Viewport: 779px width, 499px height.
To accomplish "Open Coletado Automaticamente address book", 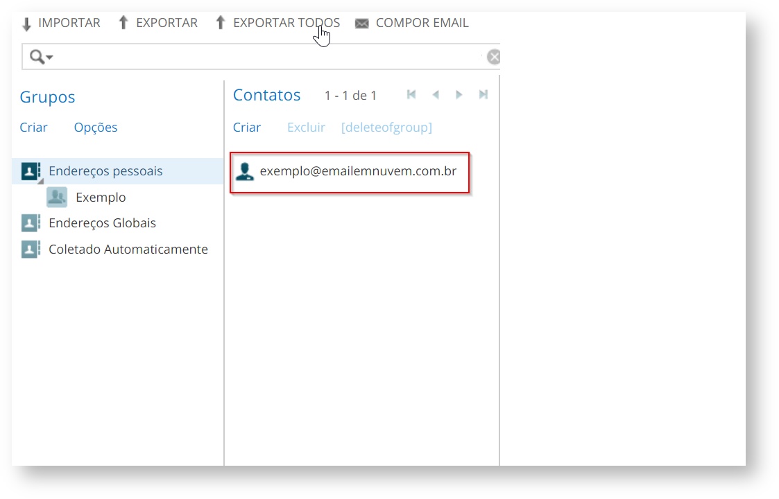I will (x=128, y=249).
